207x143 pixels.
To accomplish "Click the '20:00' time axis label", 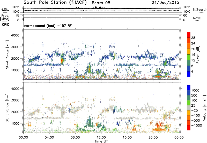I will [153, 138].
